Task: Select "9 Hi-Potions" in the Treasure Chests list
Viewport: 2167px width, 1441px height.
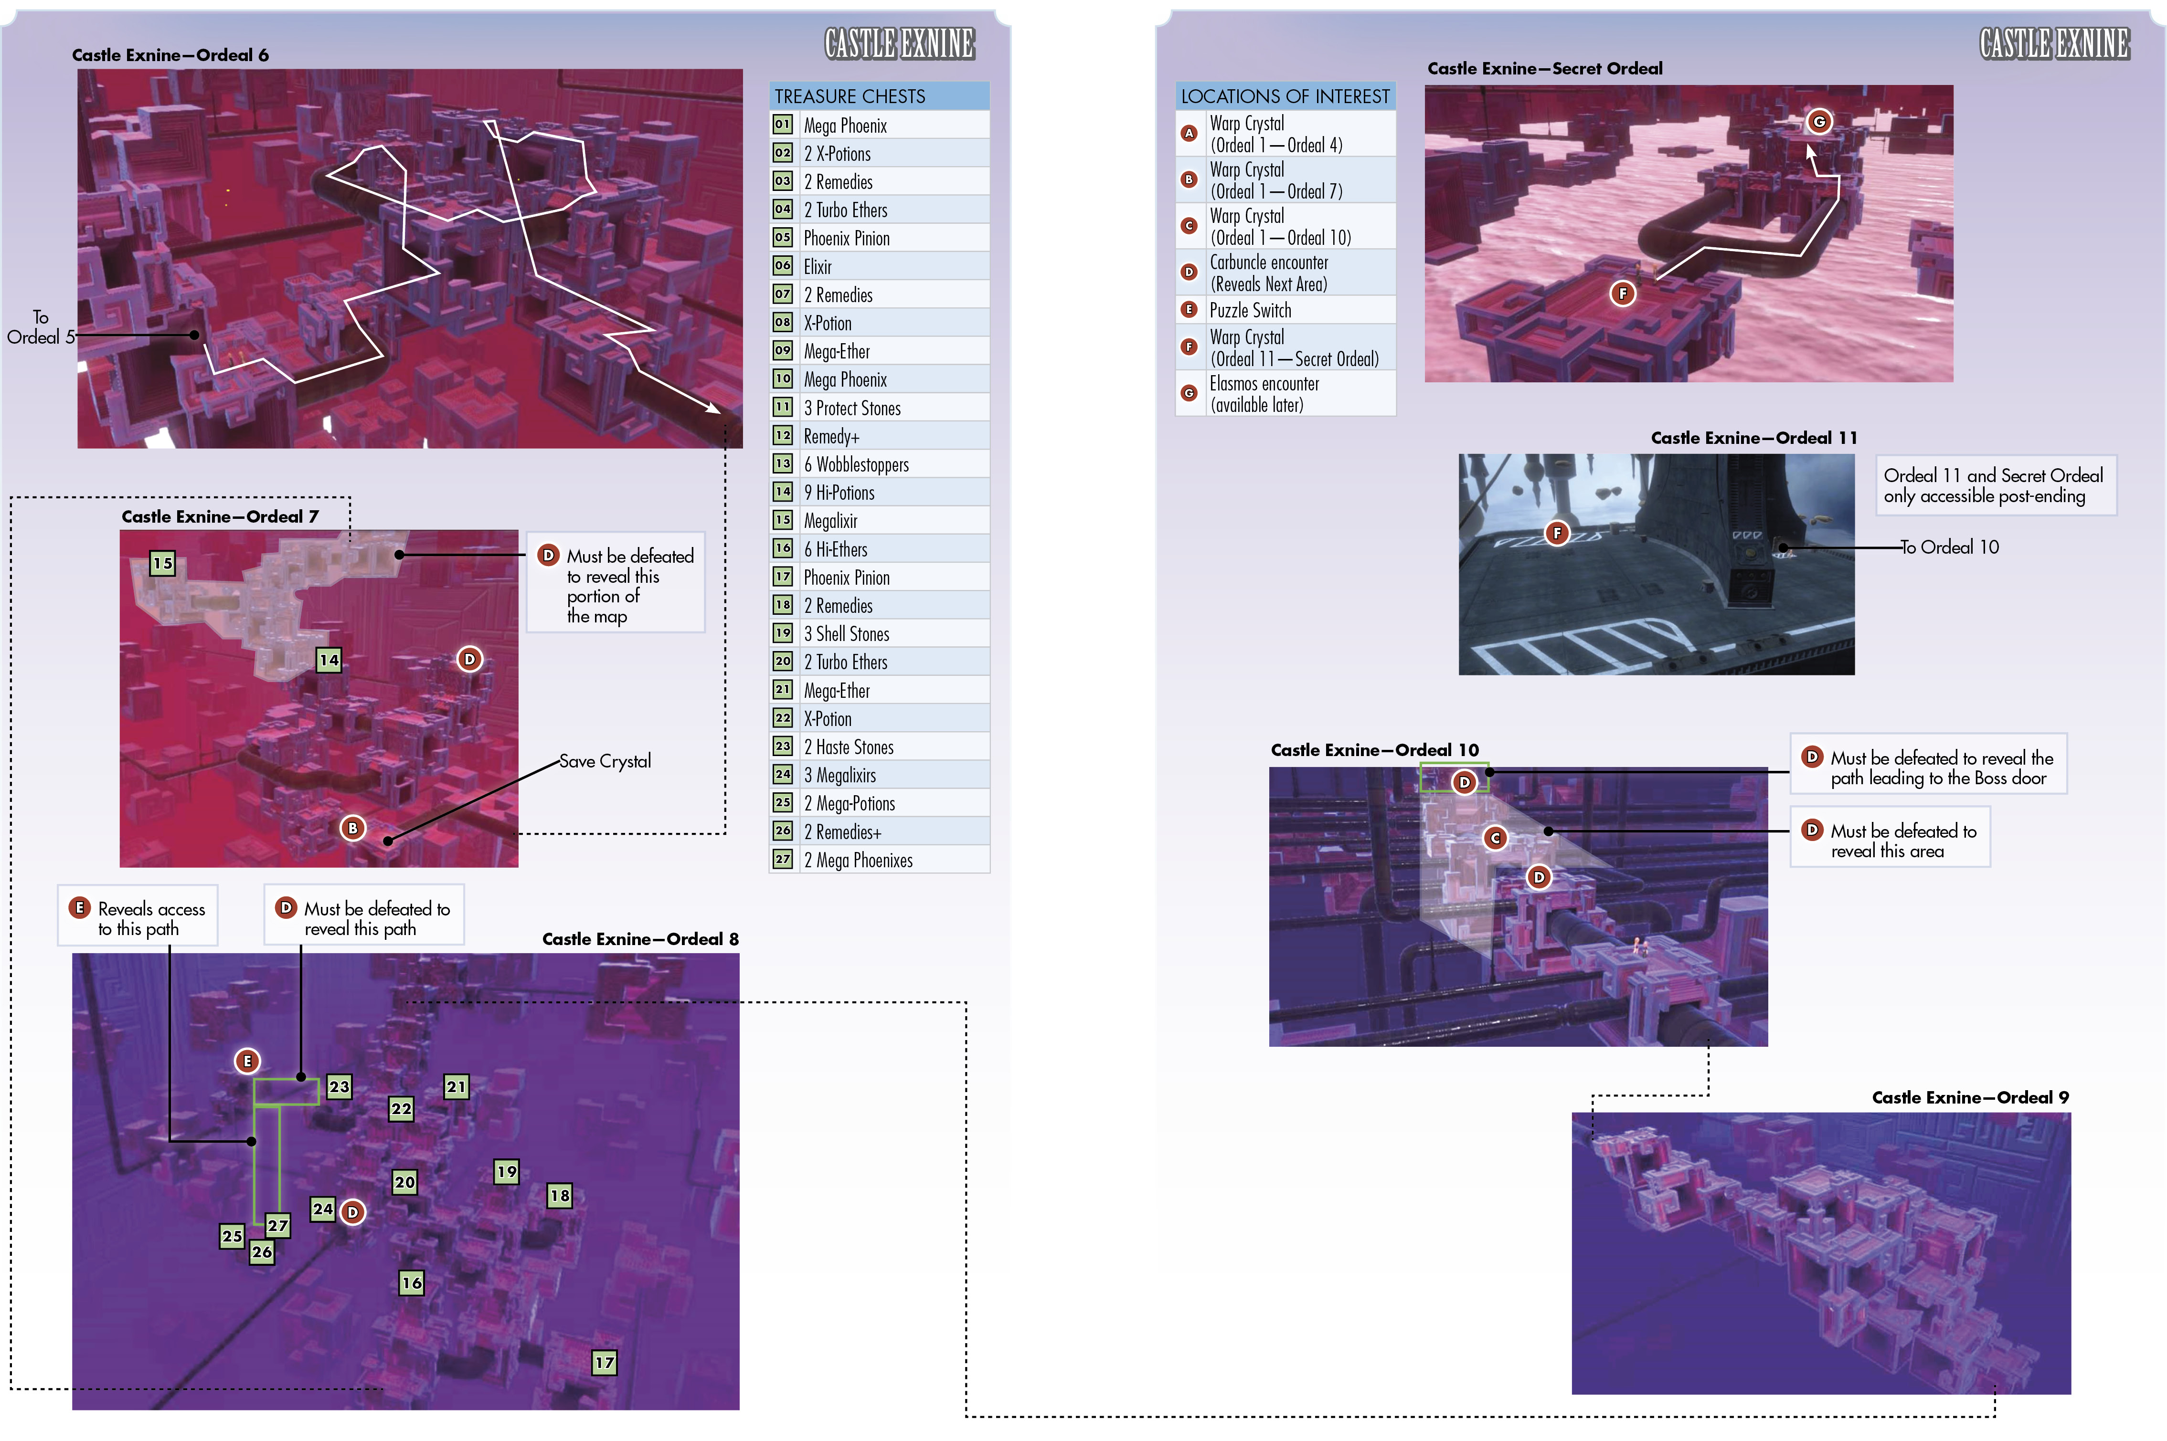Action: coord(880,493)
